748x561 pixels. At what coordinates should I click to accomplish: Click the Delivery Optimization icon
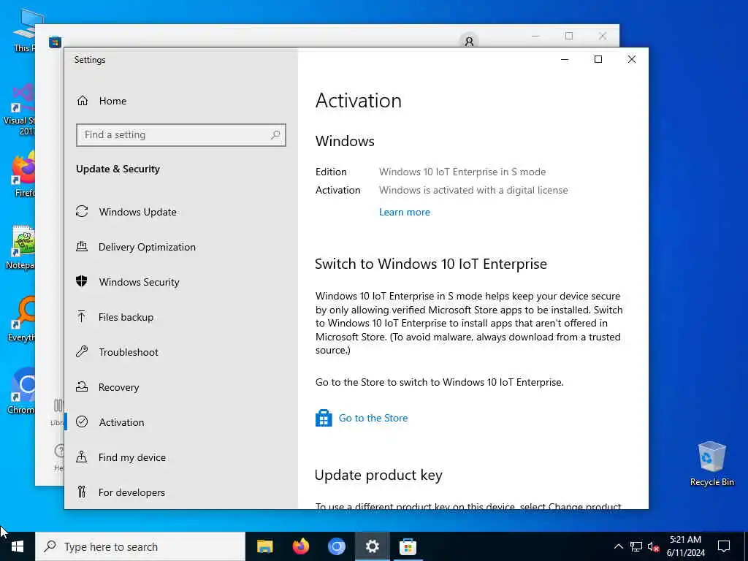click(x=82, y=246)
